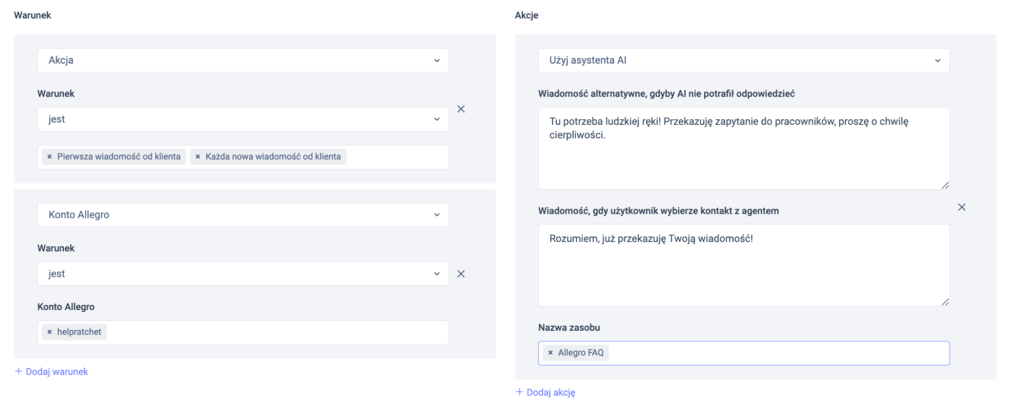Remove the 'helpratchet' account tag

[x=49, y=332]
